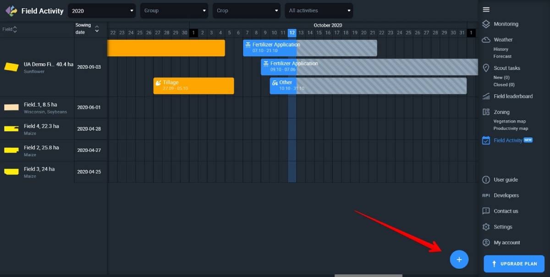Image resolution: width=550 pixels, height=277 pixels.
Task: Open My account
Action: 506,243
